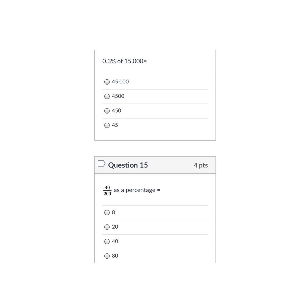Select radio button for 4500
Screen dimensions: 308x308
(107, 96)
